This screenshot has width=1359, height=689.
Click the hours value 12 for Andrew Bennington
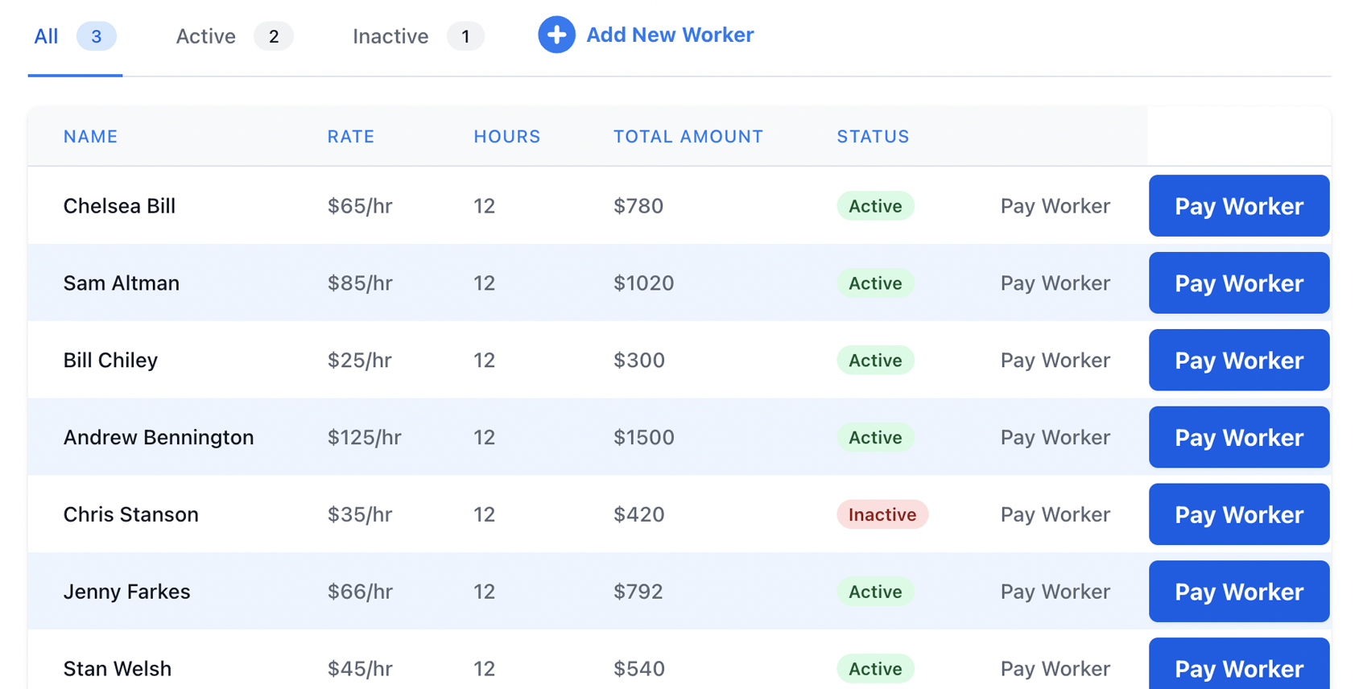tap(484, 437)
